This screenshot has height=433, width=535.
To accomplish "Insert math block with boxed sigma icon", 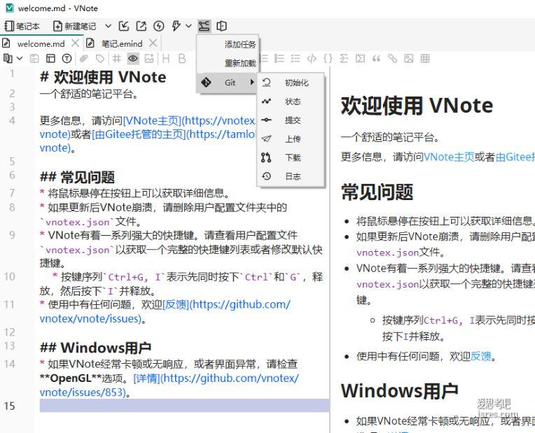I will (360, 59).
